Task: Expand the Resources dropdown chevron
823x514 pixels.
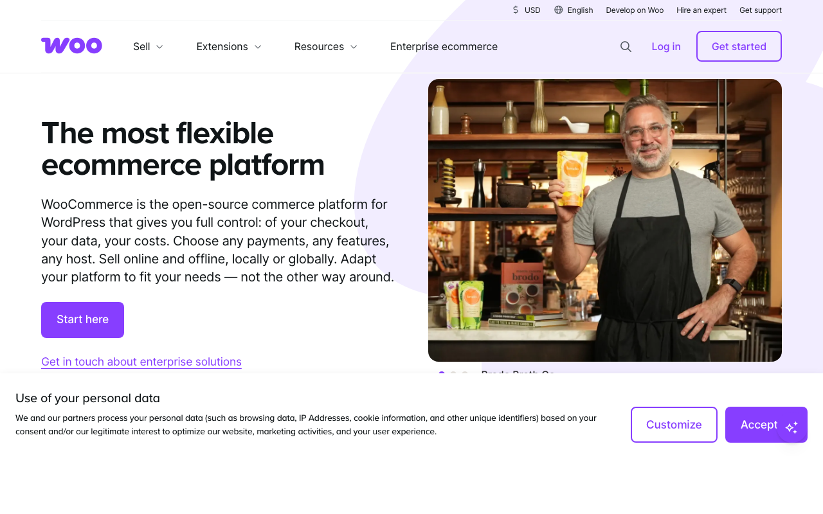Action: pyautogui.click(x=354, y=47)
